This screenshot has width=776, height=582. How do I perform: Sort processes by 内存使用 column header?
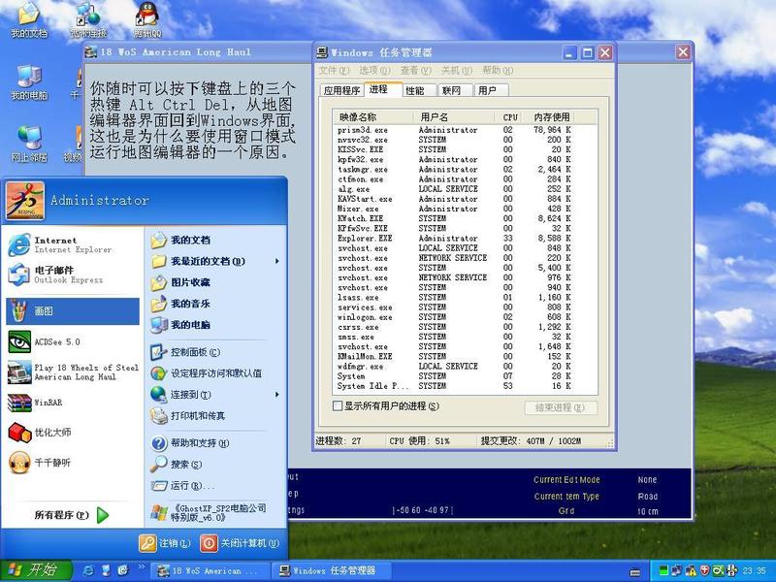(x=551, y=116)
